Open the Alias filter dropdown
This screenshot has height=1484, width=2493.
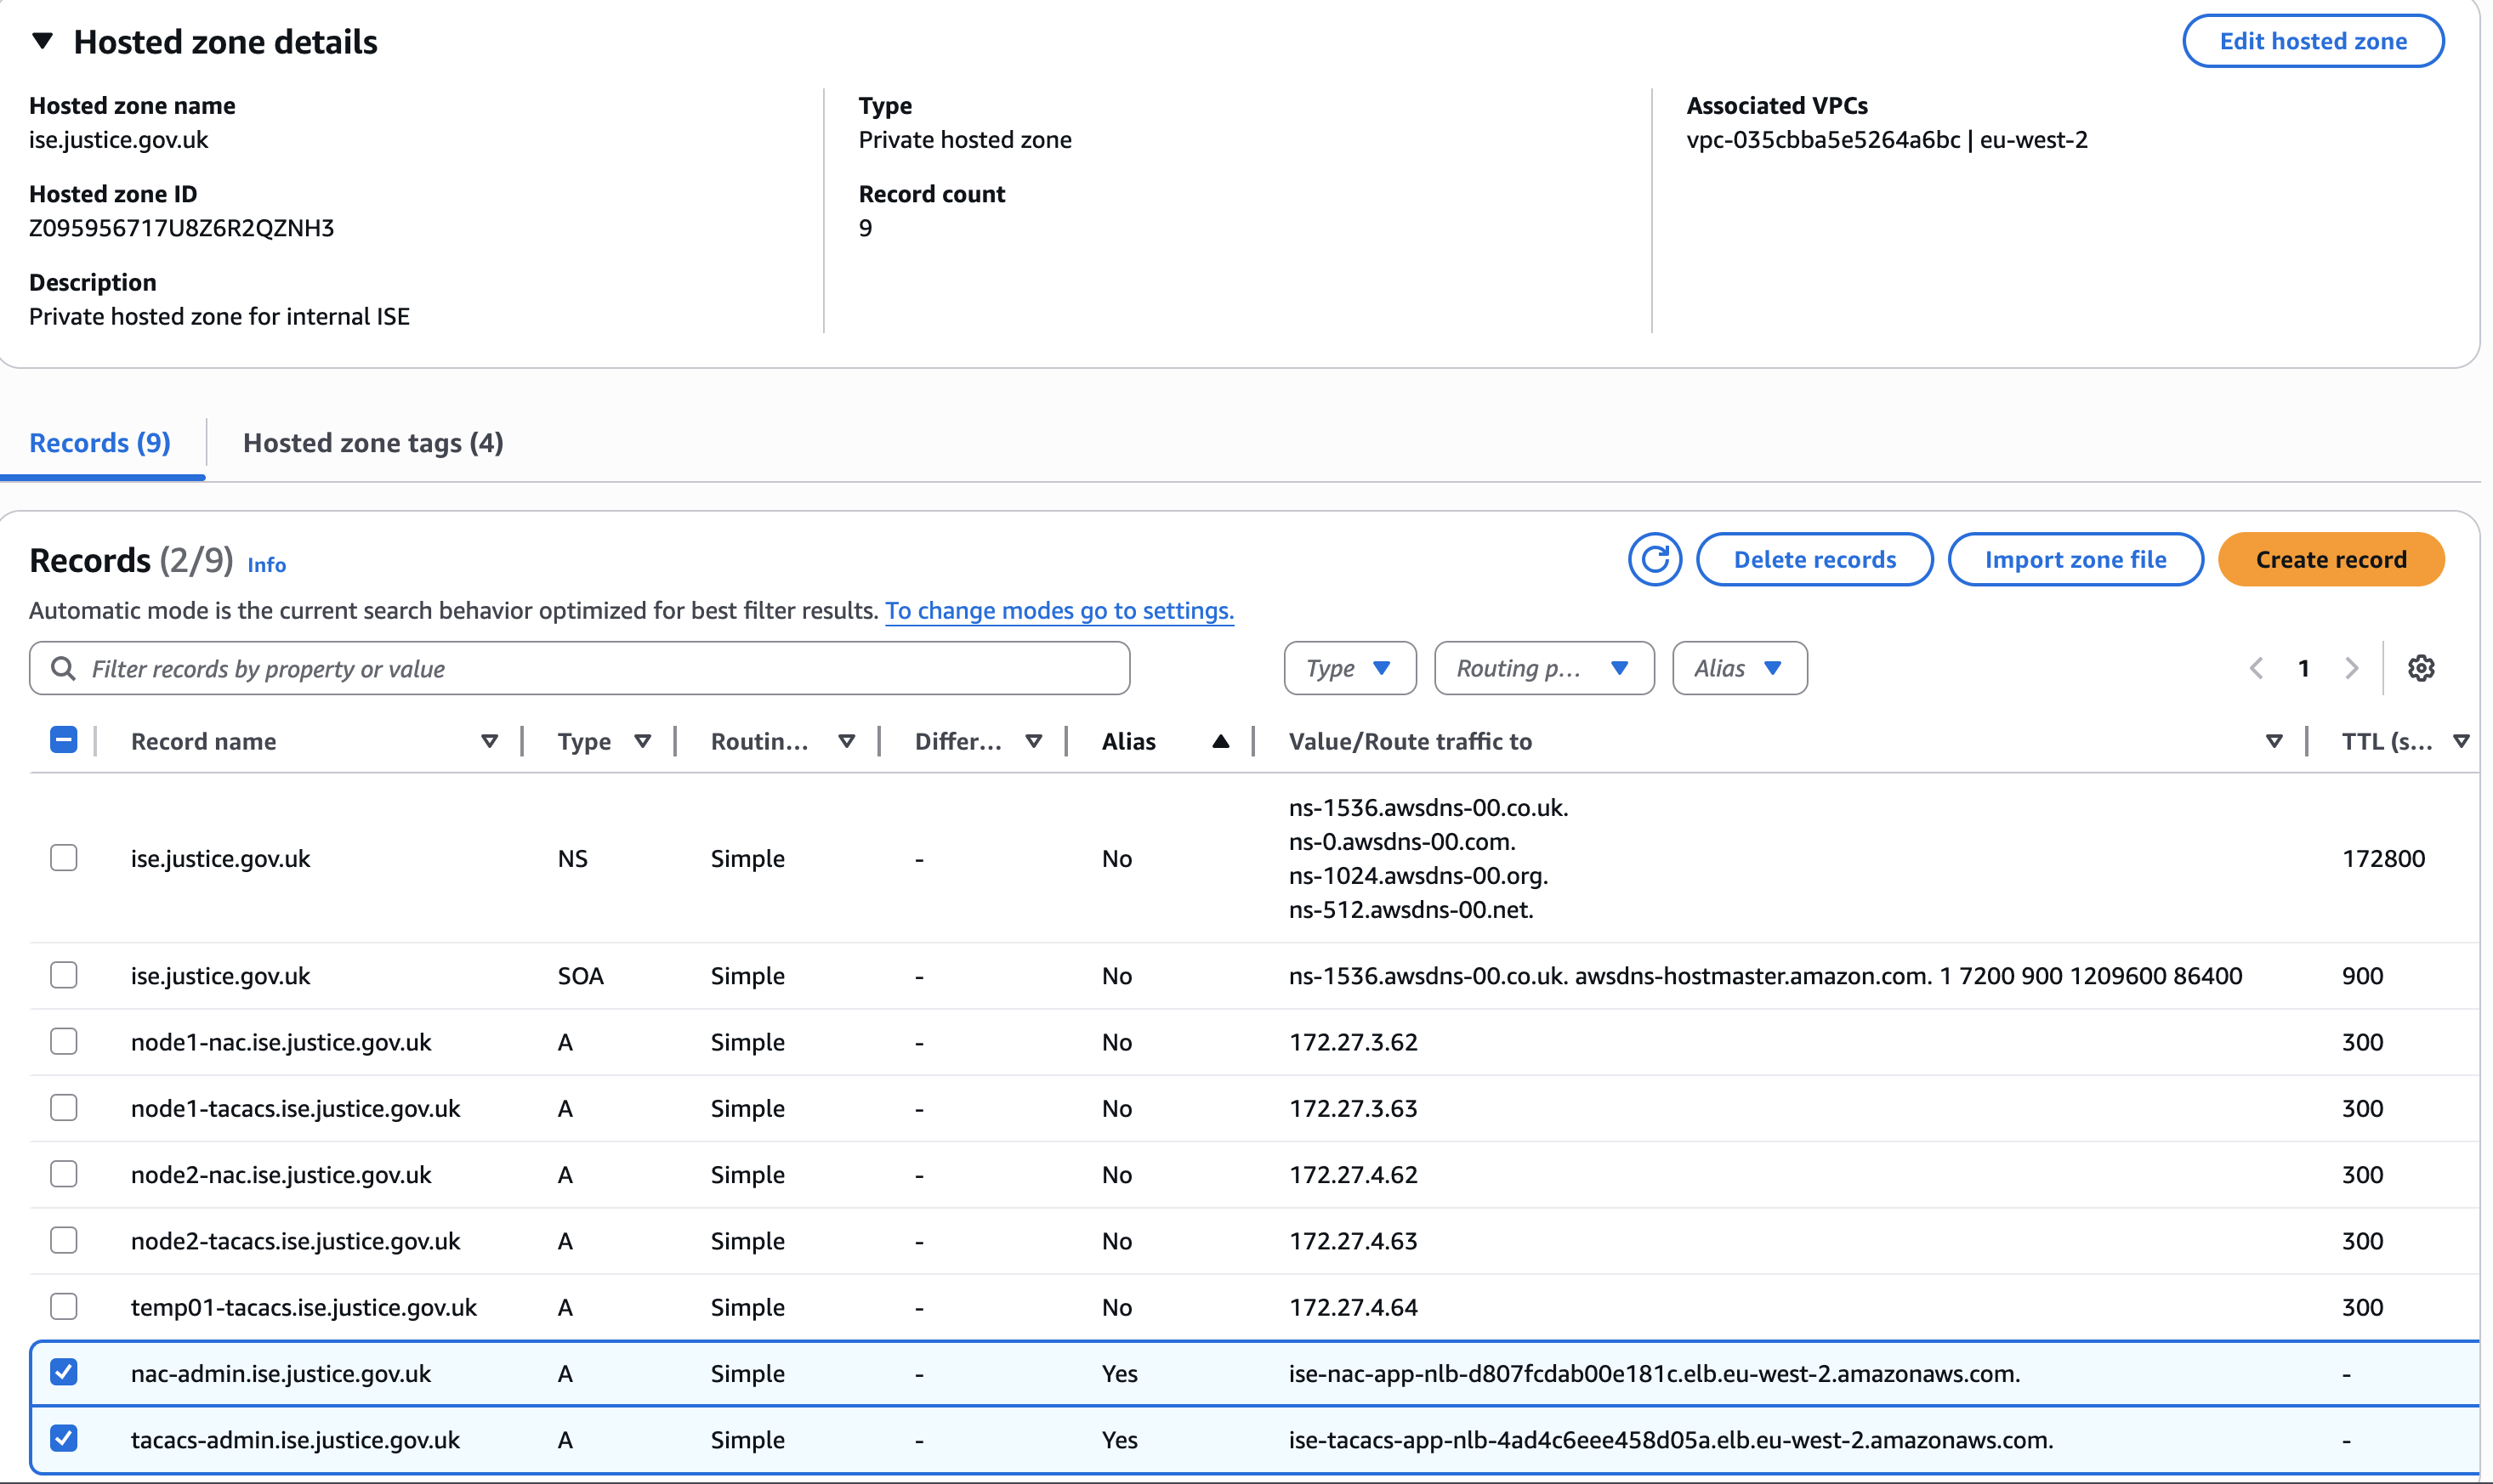click(1739, 668)
